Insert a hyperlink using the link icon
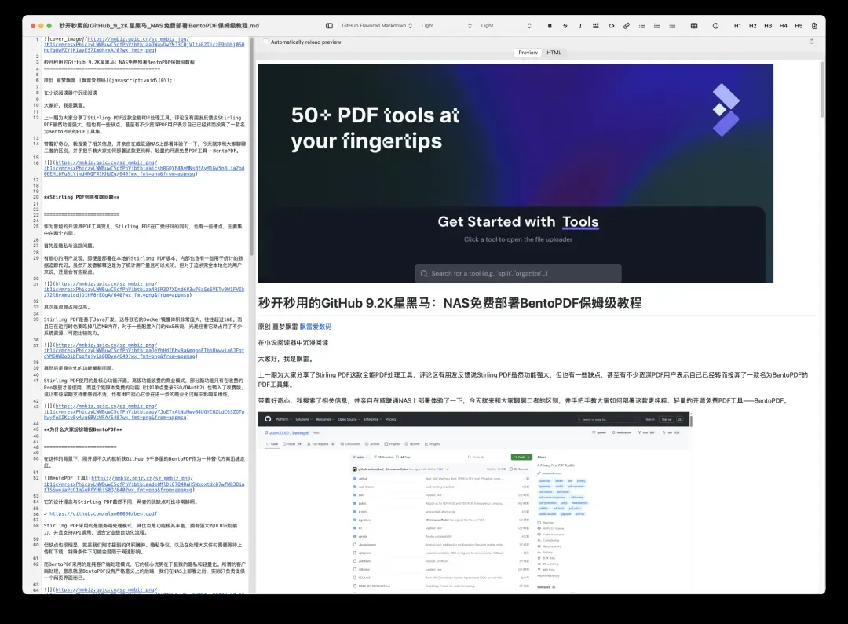The height and width of the screenshot is (624, 848). point(627,26)
